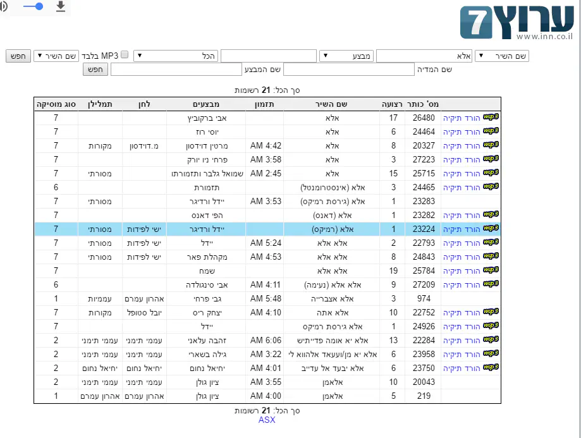Click the MP3 icon for disc 26480
Viewport: 581px width, 438px height.
[x=491, y=118]
